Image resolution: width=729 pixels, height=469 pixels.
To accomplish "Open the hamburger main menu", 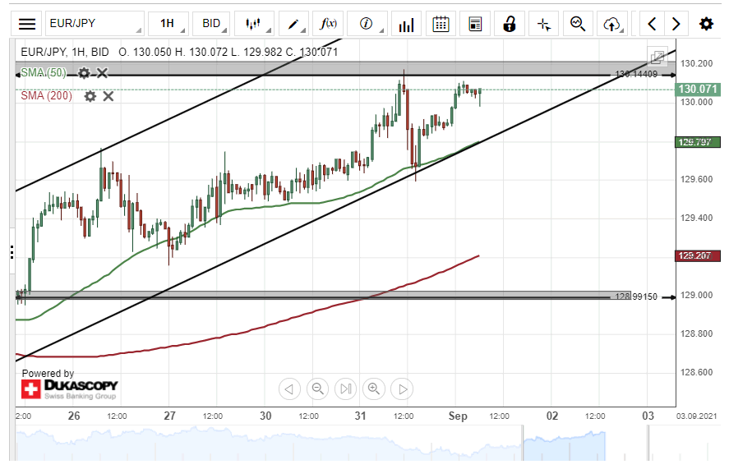I will click(x=26, y=24).
